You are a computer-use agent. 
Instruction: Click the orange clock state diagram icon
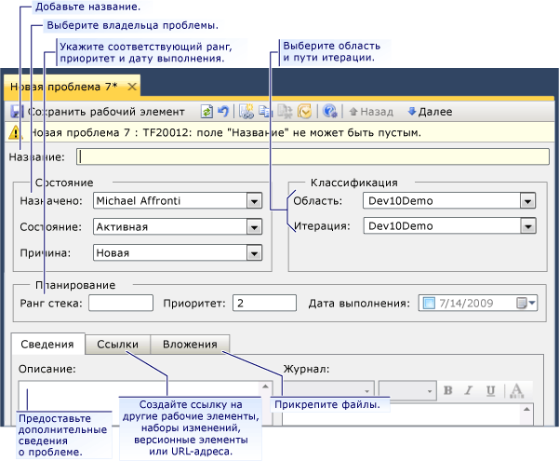click(305, 112)
